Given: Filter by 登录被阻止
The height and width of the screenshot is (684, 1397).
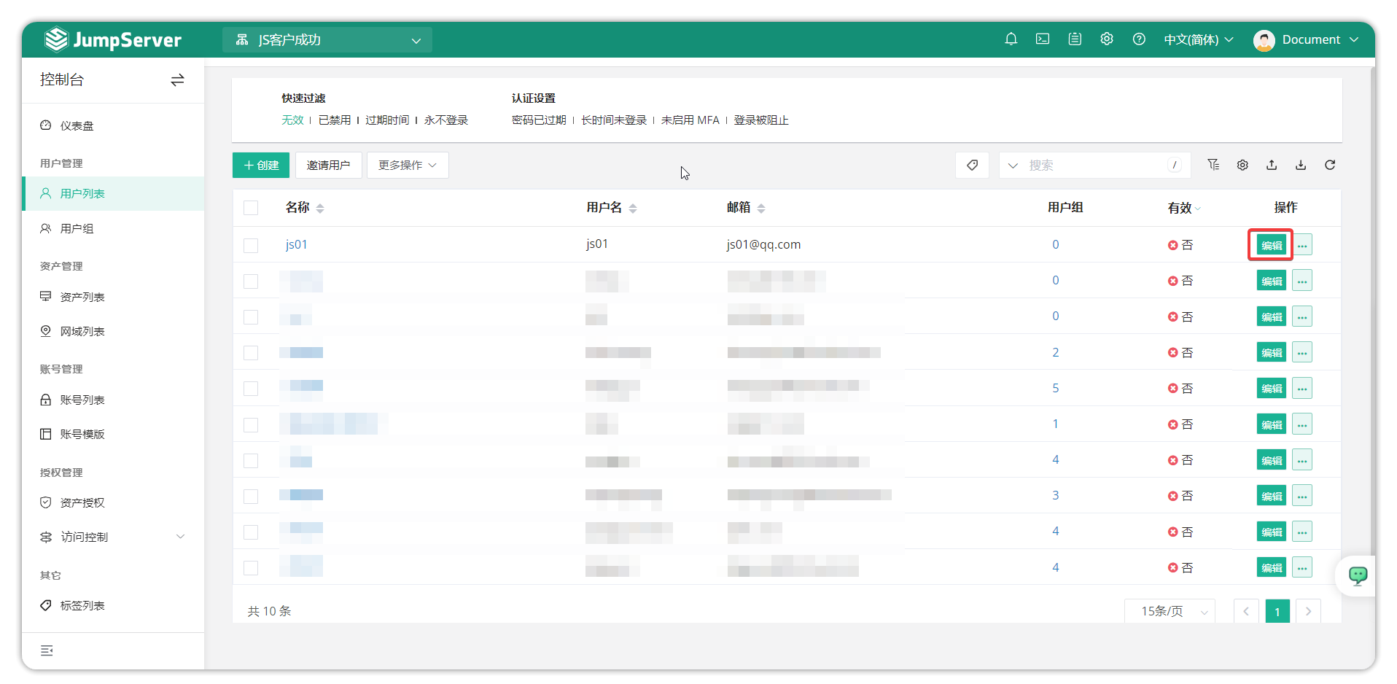Looking at the screenshot, I should coord(761,120).
